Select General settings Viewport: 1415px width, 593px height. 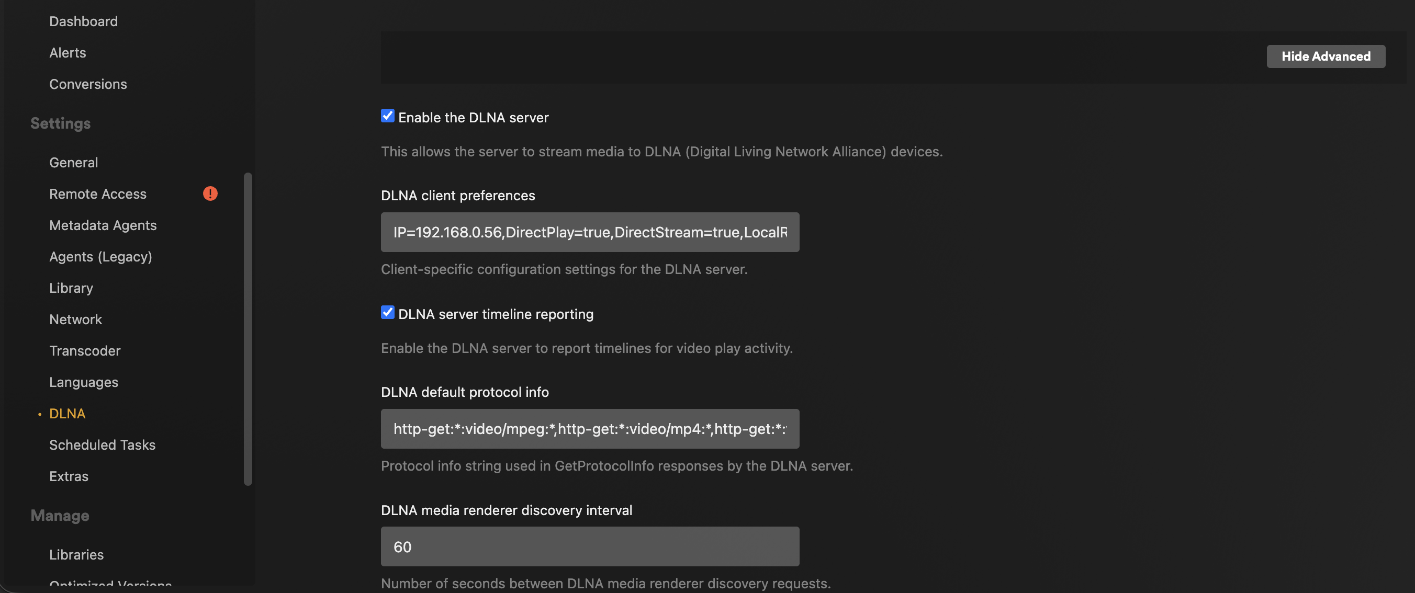74,163
